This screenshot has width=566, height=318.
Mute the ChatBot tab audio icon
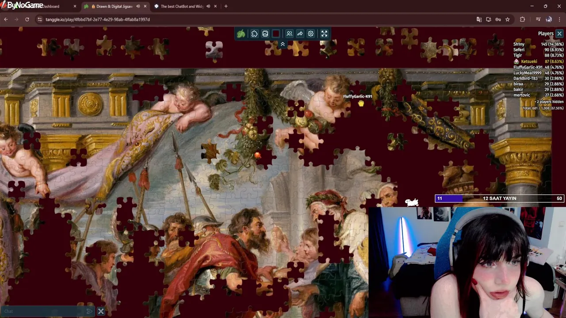(x=208, y=6)
